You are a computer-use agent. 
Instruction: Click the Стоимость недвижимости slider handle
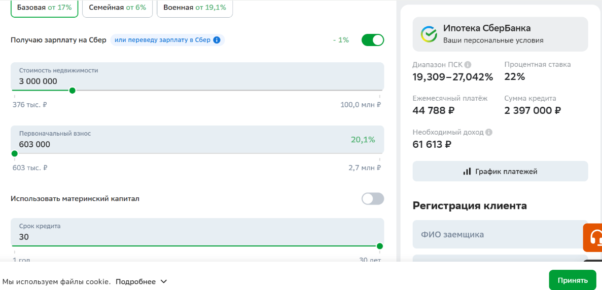click(x=72, y=91)
